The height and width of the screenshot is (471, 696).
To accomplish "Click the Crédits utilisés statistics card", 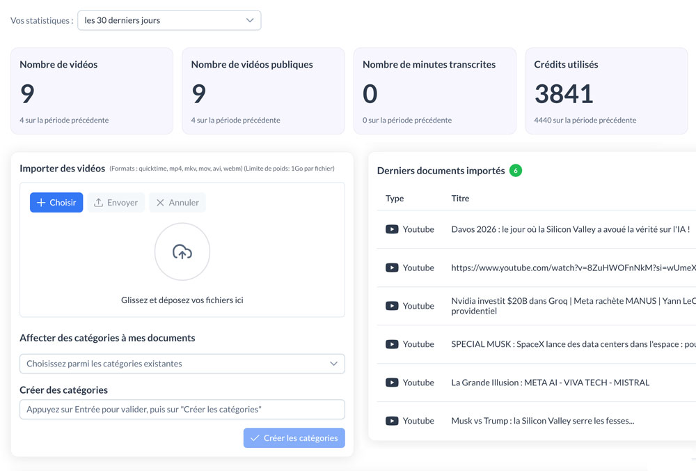I will (x=606, y=91).
